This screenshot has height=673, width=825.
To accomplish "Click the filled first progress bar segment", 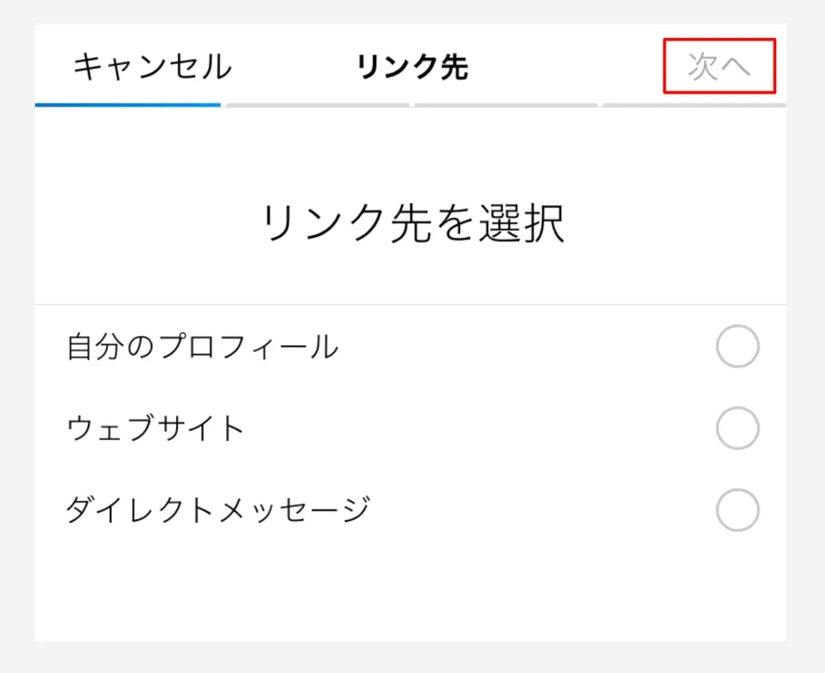I will [x=128, y=104].
